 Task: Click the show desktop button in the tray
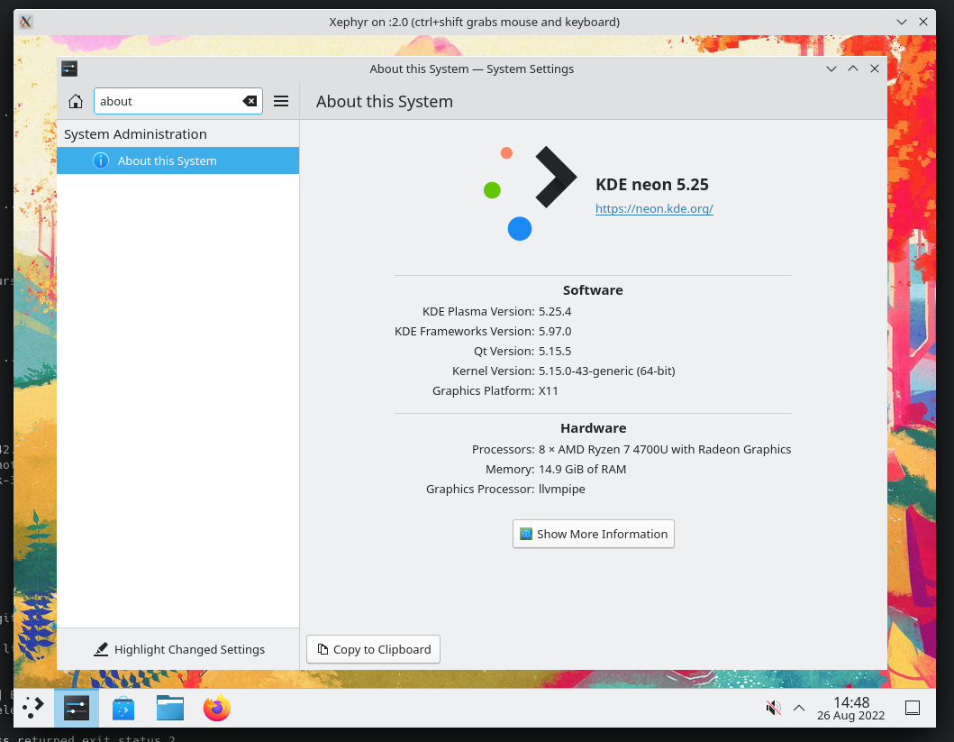(913, 708)
